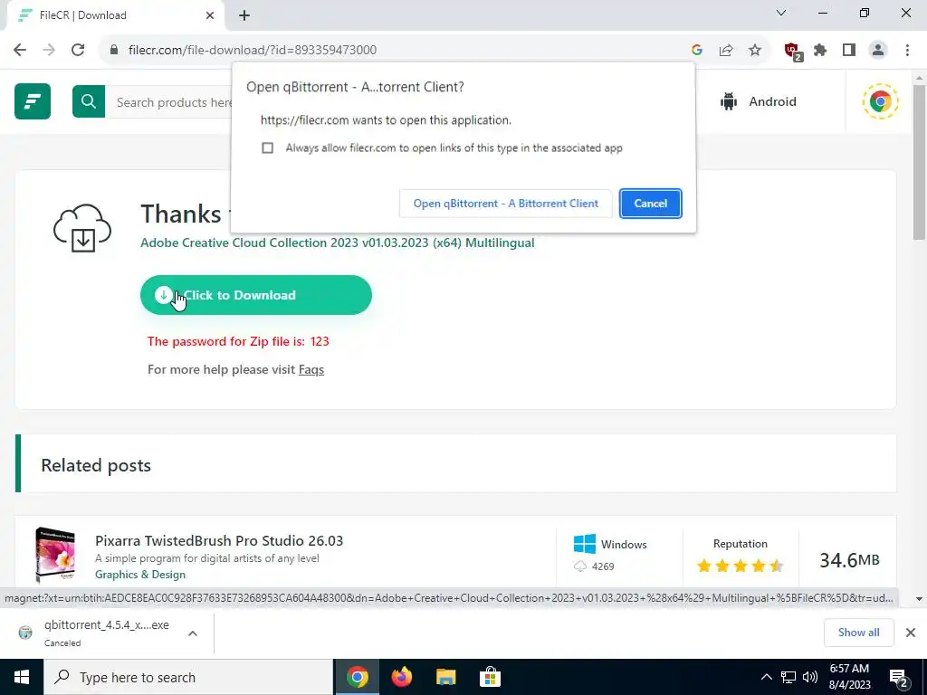Toggle the browser side panel icon
The image size is (927, 695).
(x=849, y=50)
